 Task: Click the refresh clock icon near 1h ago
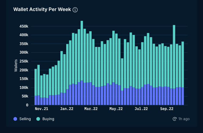click(175, 119)
